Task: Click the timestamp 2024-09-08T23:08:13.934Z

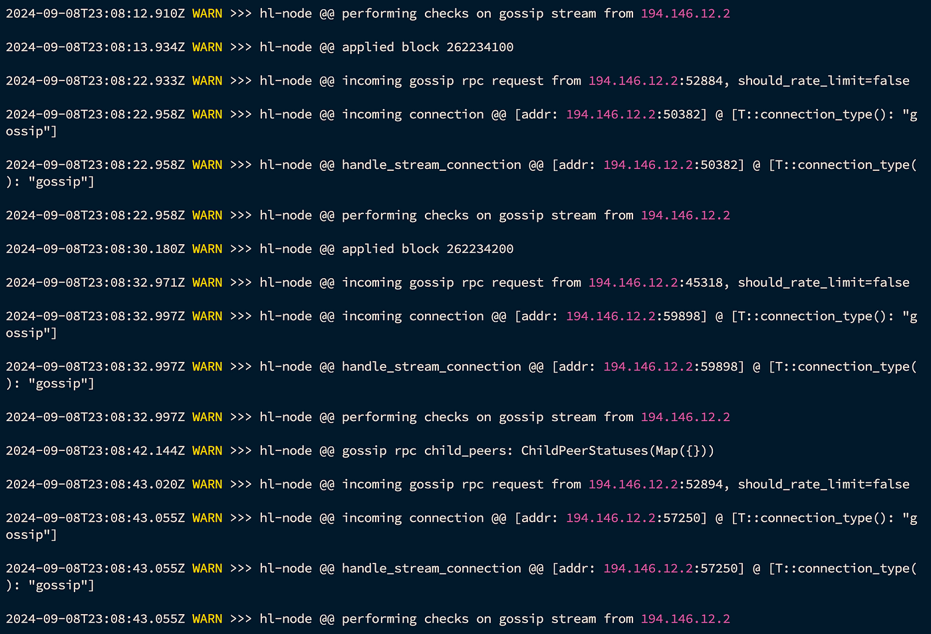Action: point(95,47)
